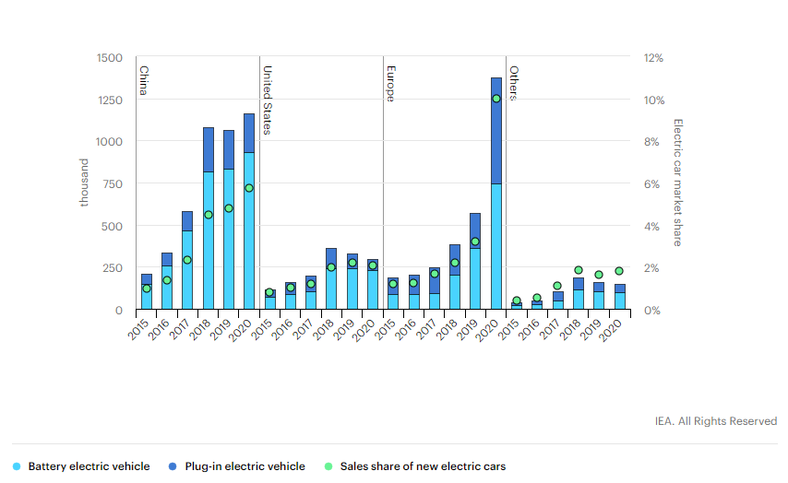
Task: Click the 10% right axis value
Action: (654, 100)
